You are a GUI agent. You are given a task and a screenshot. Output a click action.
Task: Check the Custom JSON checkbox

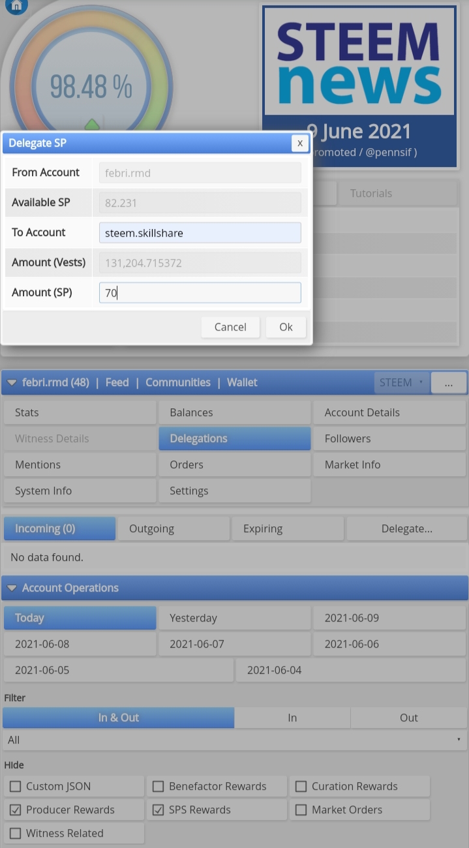16,787
